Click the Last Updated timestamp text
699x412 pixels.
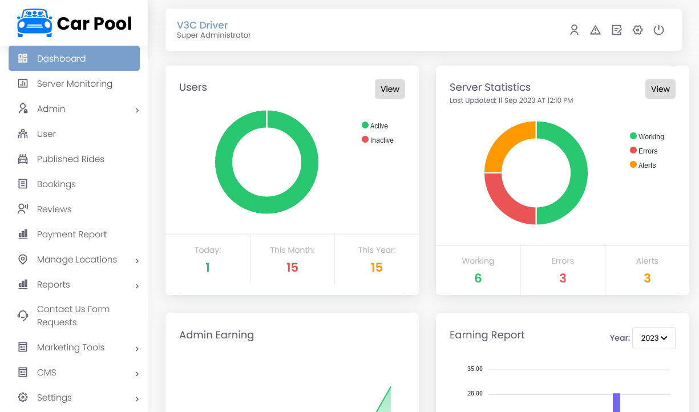(x=511, y=100)
